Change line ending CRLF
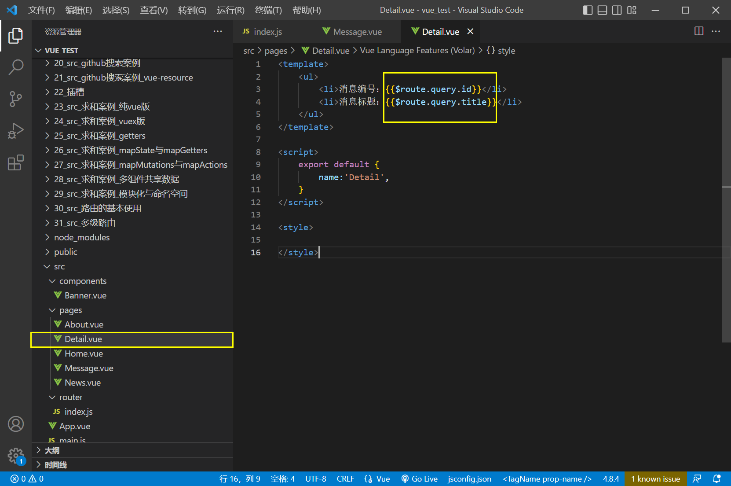The image size is (731, 486). [x=345, y=479]
